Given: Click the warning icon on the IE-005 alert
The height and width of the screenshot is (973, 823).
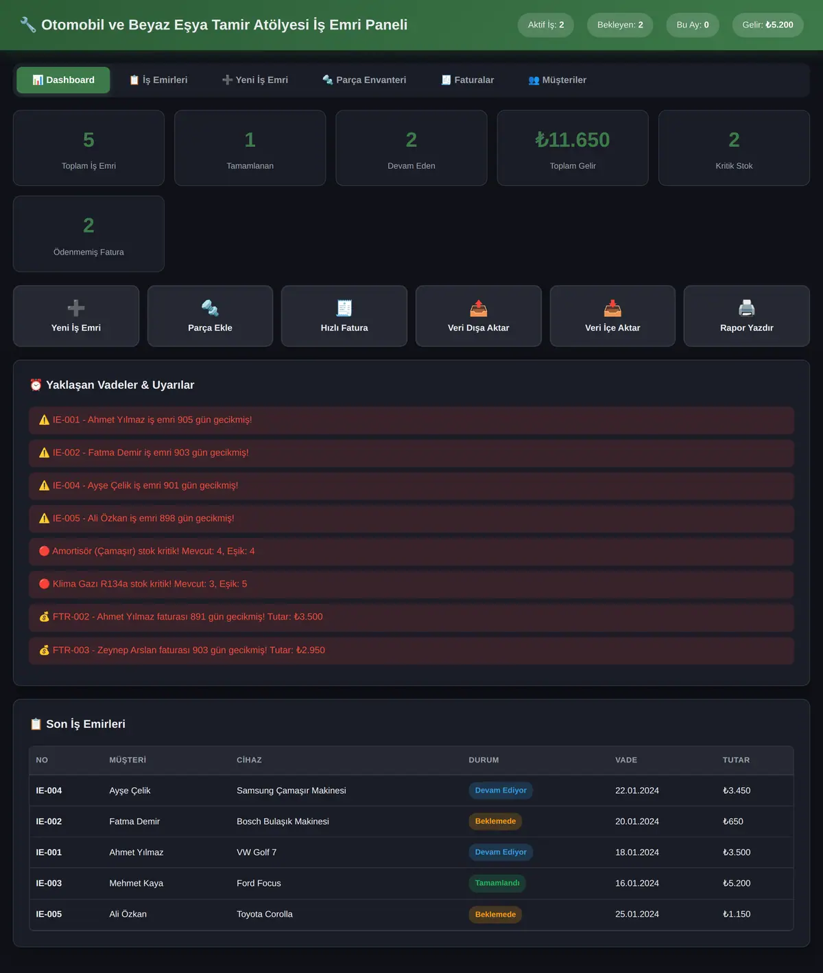Looking at the screenshot, I should coord(45,518).
